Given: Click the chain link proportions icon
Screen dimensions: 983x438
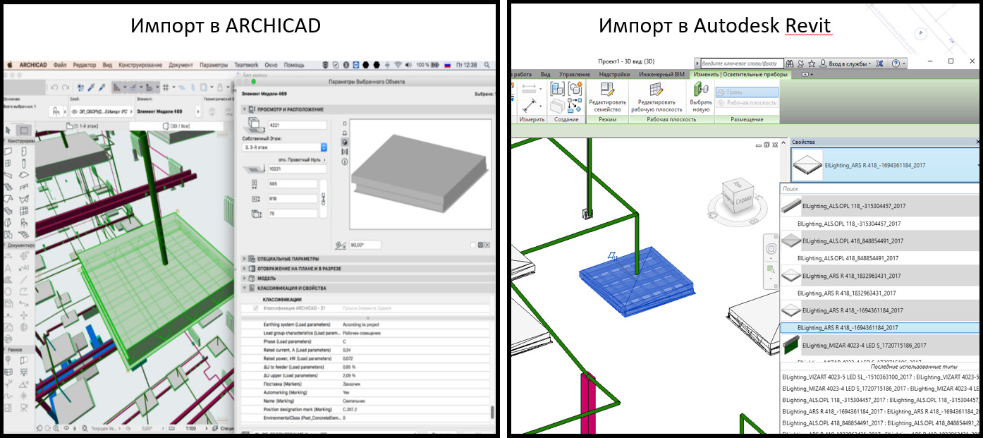Looking at the screenshot, I should pos(323,198).
